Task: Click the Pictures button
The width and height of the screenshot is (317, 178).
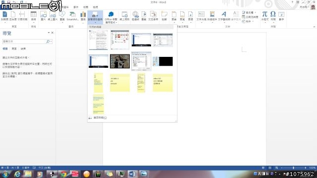Action: pyautogui.click(x=43, y=16)
